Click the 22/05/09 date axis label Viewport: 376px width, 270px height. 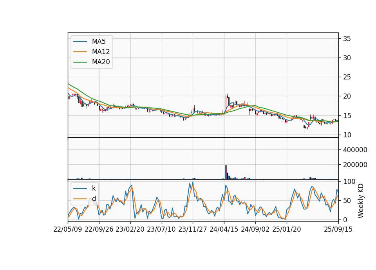coord(68,229)
